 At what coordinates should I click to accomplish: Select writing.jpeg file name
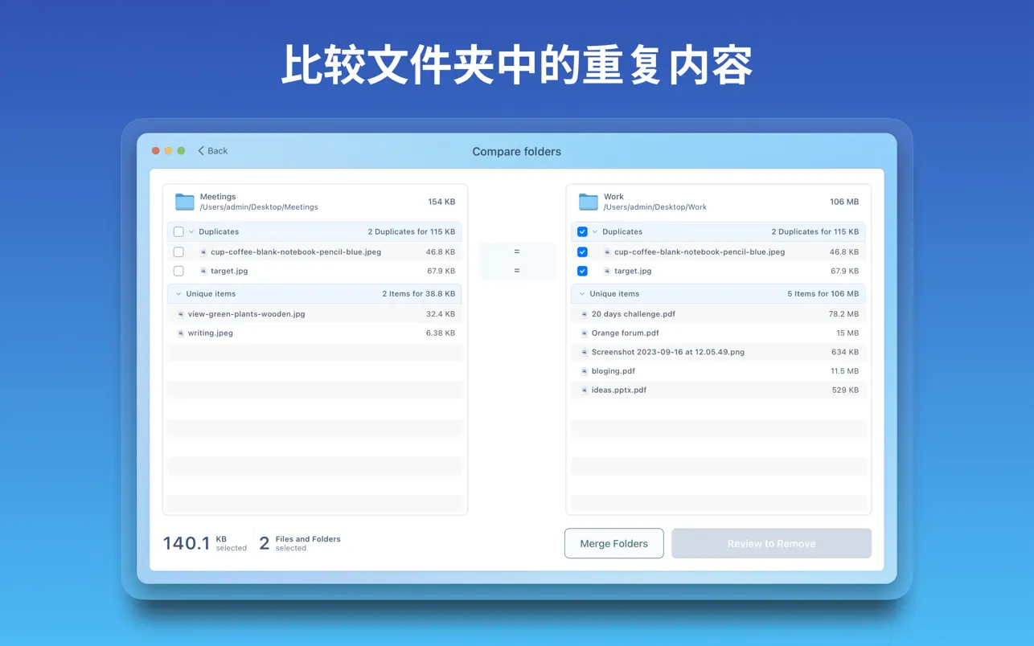point(211,333)
